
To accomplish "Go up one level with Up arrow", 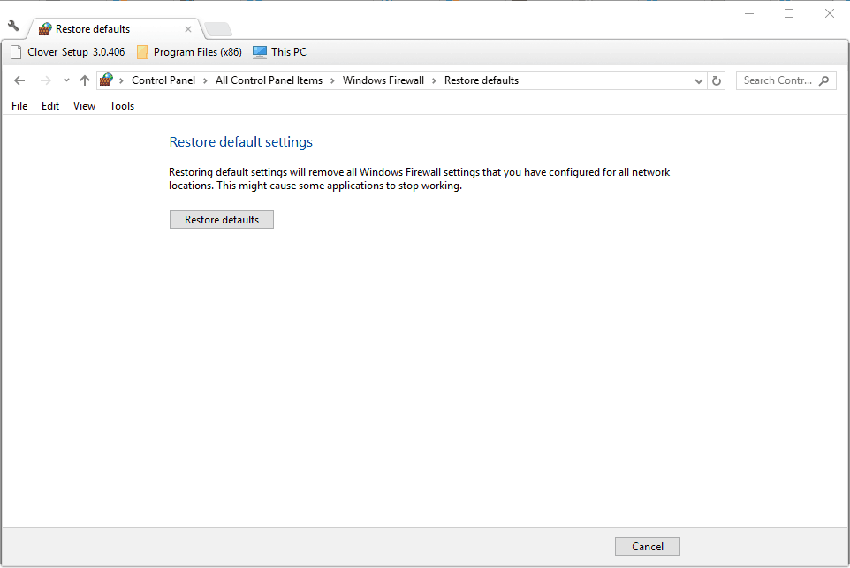I will (x=85, y=80).
